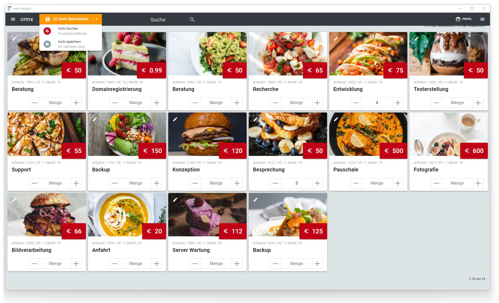Increase quantity for Entwicklung

click(398, 103)
